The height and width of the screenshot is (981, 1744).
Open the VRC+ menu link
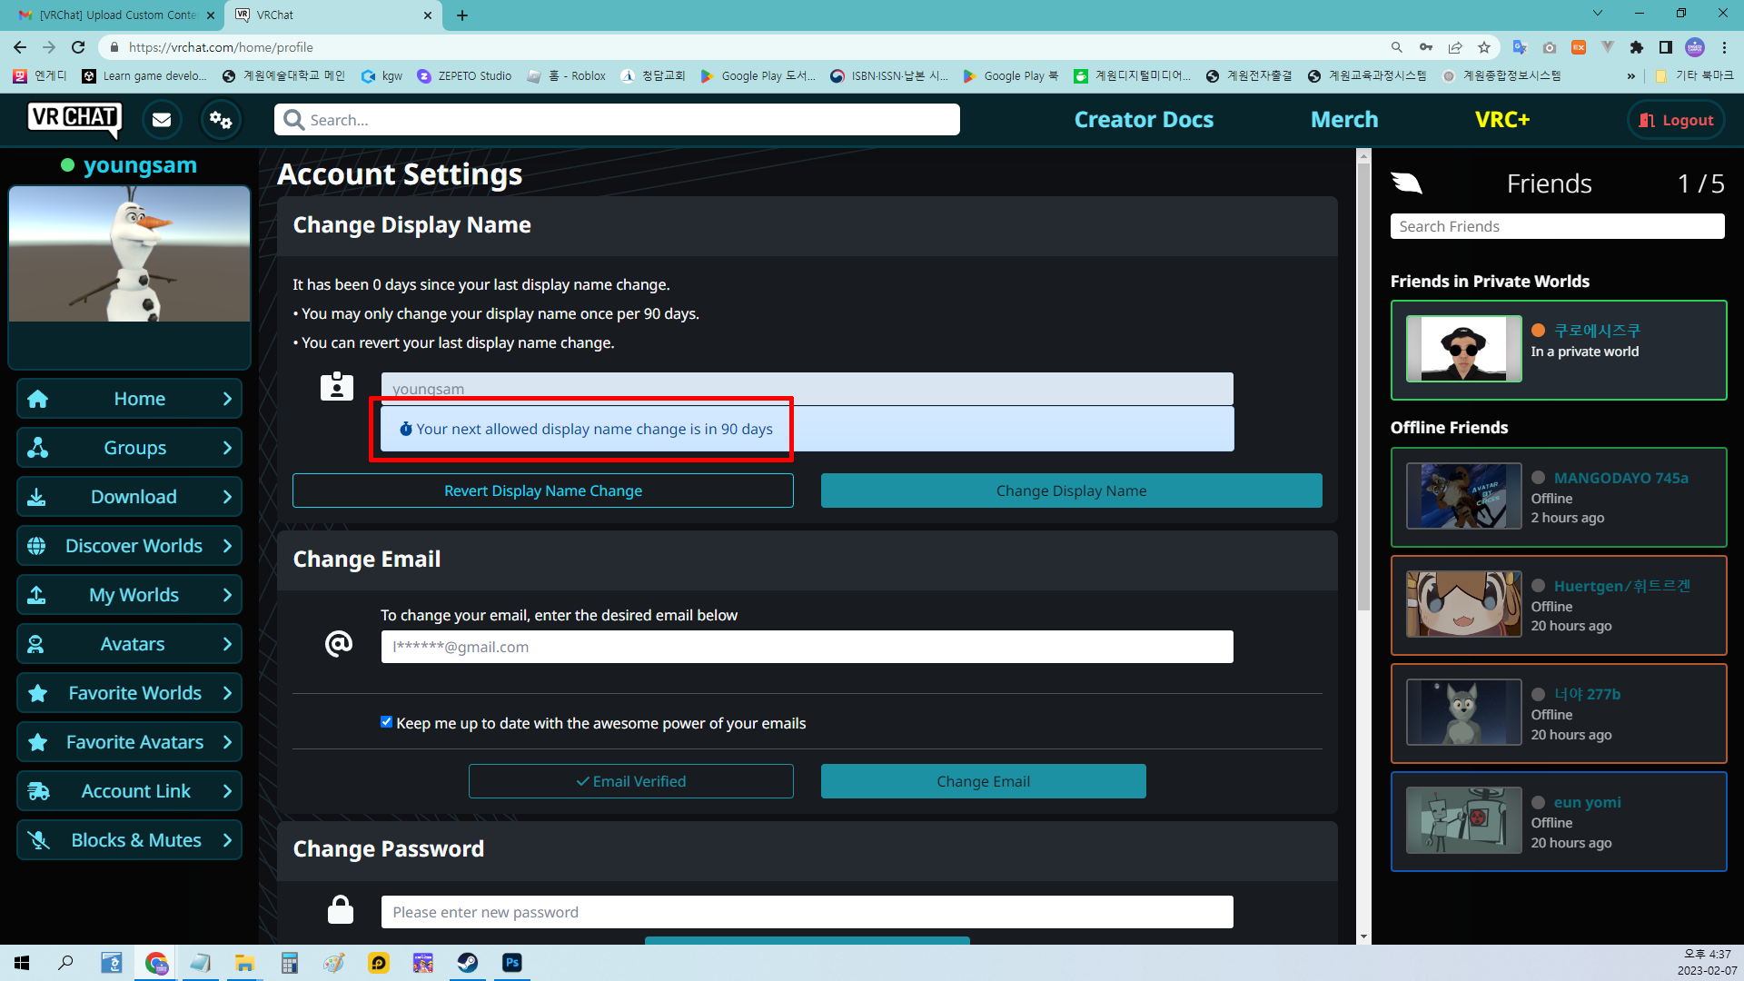tap(1502, 119)
